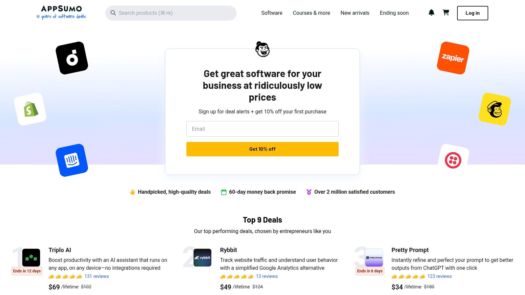This screenshot has height=295, width=525.
Task: Click the sumo face mascot icon
Action: coord(262,49)
